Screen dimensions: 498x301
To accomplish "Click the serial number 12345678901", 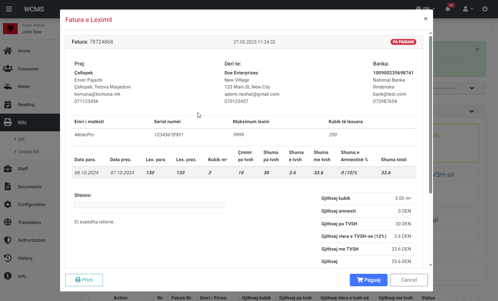I will point(169,135).
